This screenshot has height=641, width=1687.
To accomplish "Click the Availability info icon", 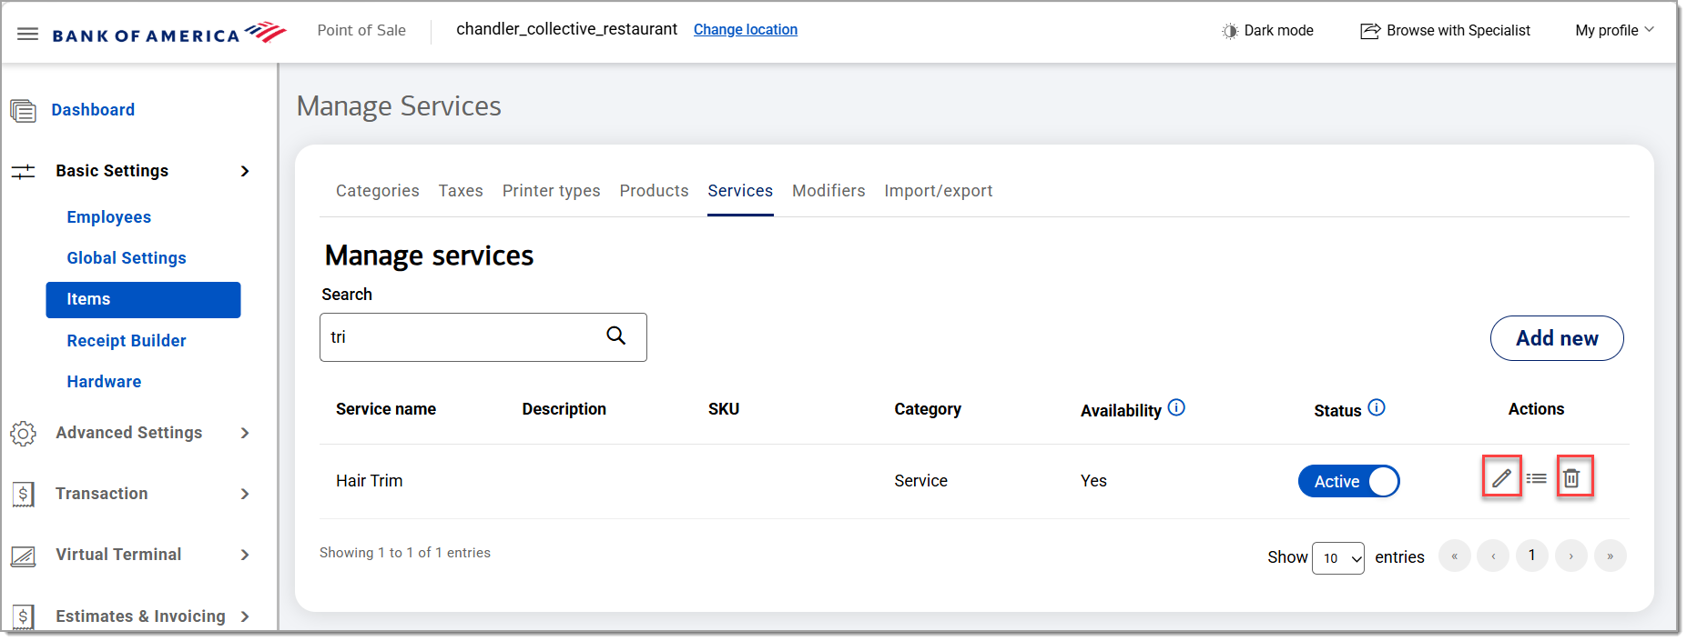I will (x=1176, y=408).
